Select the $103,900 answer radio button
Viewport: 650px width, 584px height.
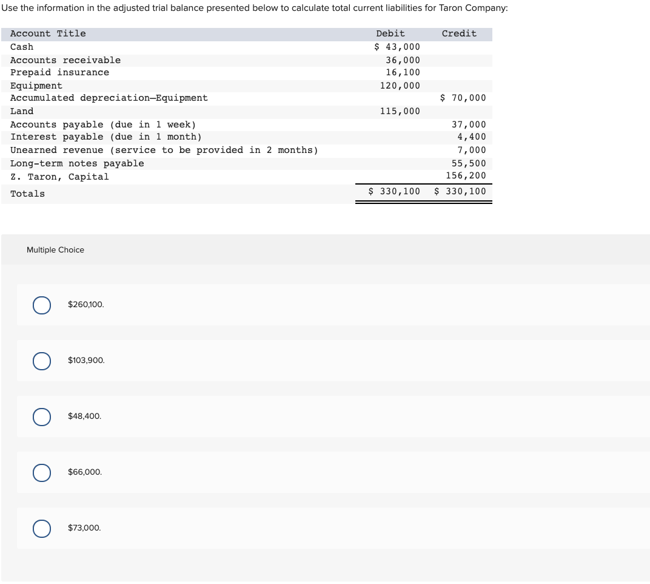[42, 361]
